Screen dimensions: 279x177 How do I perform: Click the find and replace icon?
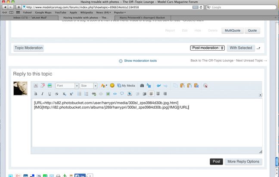coord(149,85)
